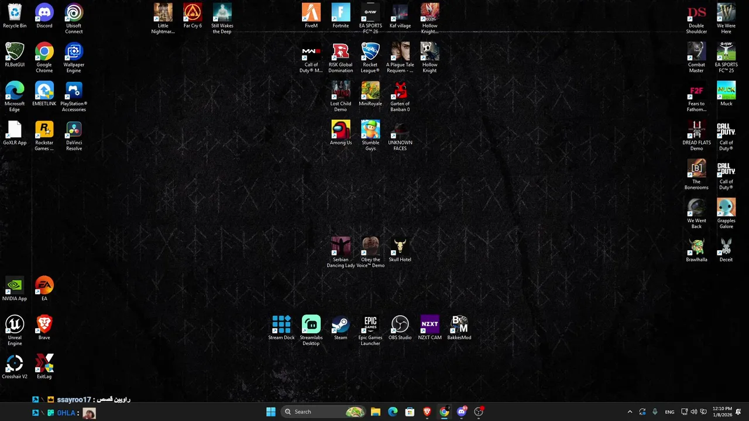This screenshot has width=749, height=421.
Task: Launch Discord from the desktop shortcut
Action: pyautogui.click(x=44, y=16)
